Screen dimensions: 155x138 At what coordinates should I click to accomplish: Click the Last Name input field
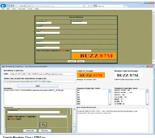[79, 23]
